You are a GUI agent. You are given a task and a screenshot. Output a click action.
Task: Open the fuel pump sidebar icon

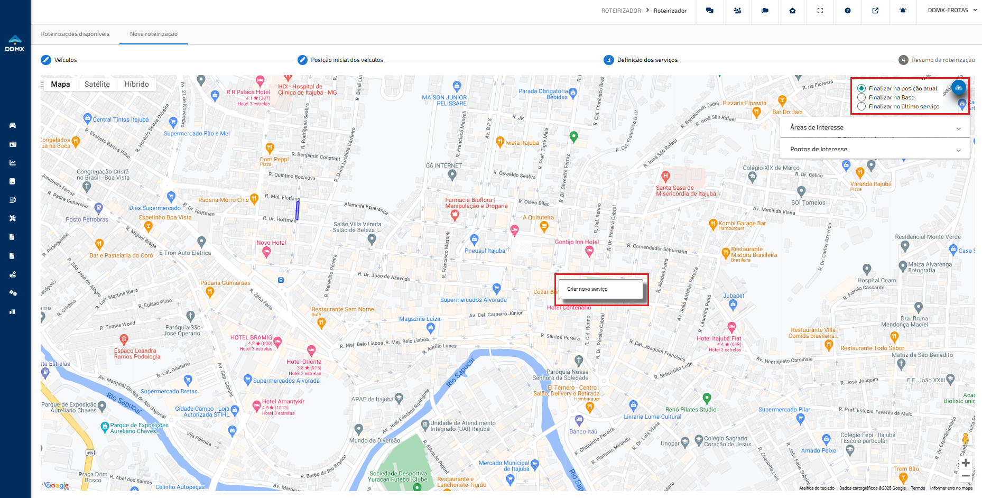tap(13, 200)
